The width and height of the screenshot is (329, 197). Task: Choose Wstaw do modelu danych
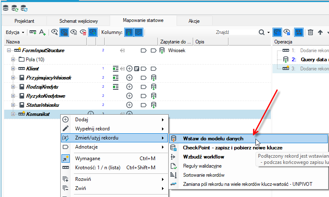(x=248, y=139)
